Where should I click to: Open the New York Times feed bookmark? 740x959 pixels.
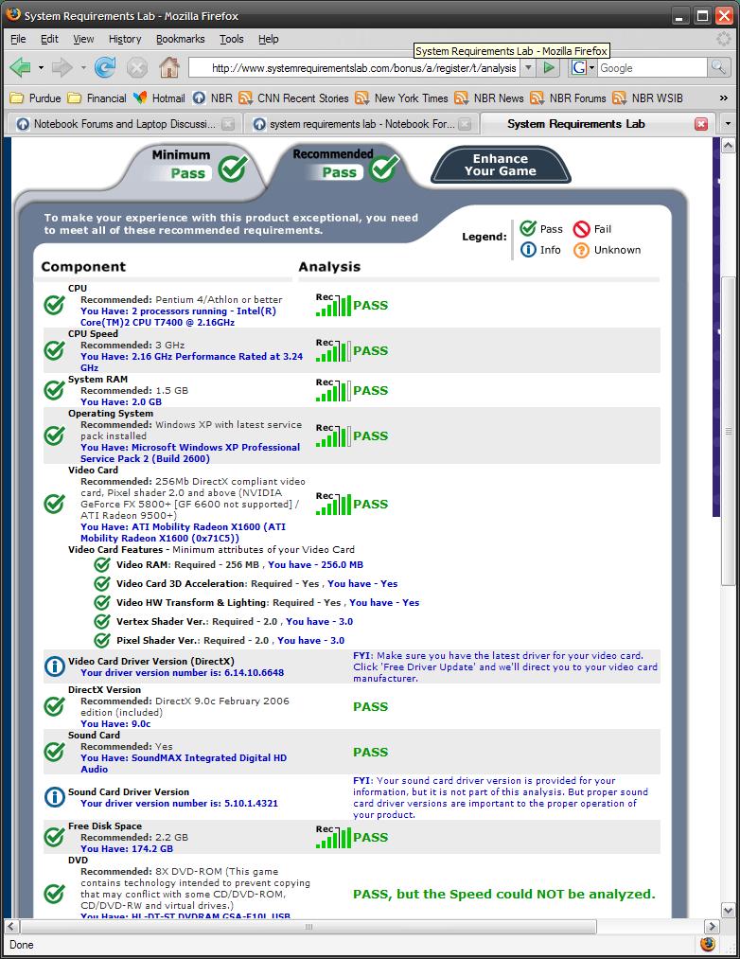402,98
